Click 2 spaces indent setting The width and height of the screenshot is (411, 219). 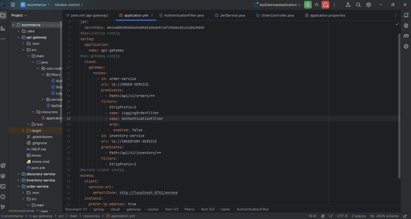[x=359, y=216]
